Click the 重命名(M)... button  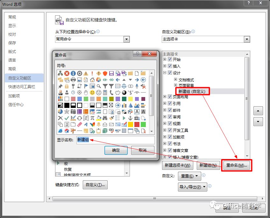[x=237, y=165]
